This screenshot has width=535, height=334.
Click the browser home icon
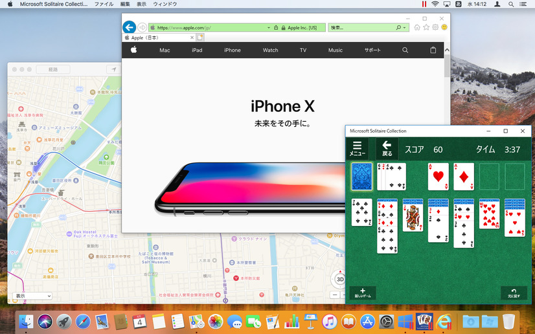click(417, 27)
